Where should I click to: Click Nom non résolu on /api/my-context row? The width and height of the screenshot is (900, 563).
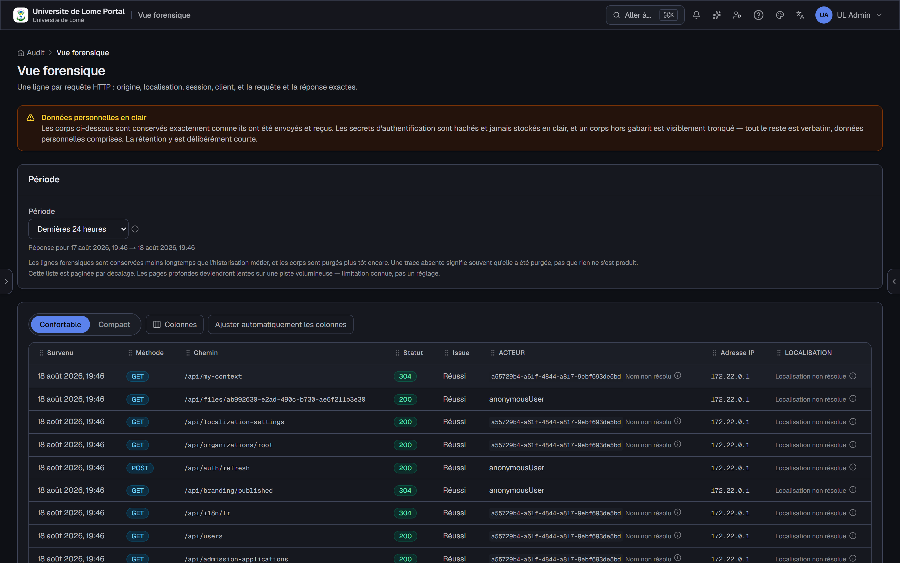(648, 376)
